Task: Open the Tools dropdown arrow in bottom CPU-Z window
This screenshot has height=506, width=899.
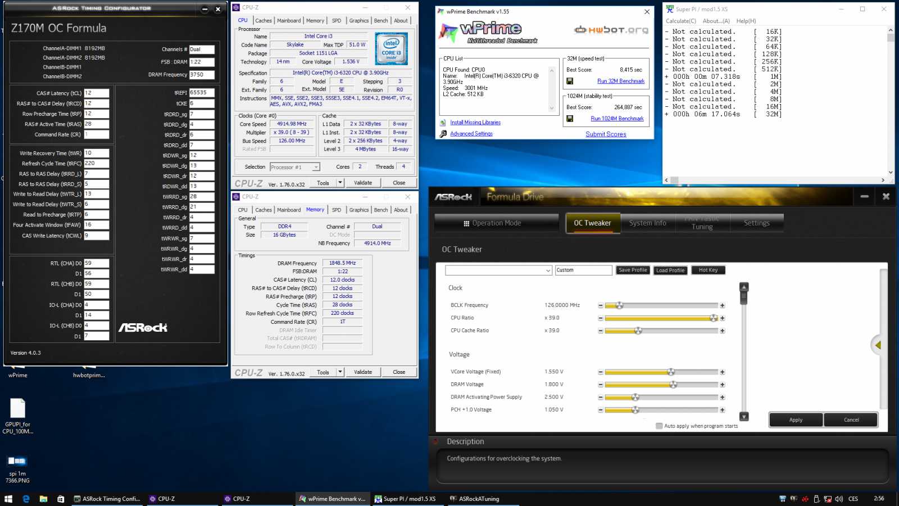Action: pyautogui.click(x=340, y=372)
